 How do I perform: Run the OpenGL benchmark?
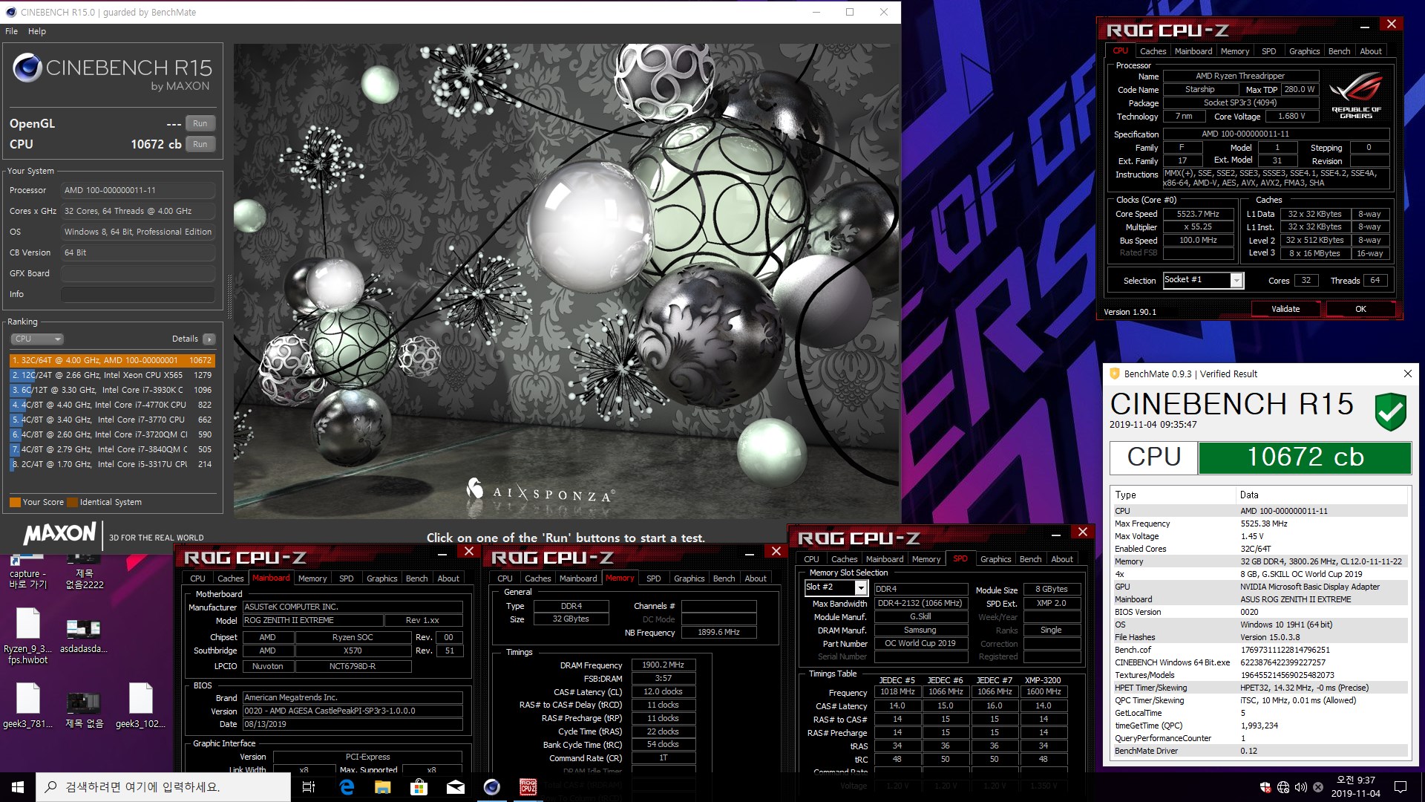coord(200,124)
